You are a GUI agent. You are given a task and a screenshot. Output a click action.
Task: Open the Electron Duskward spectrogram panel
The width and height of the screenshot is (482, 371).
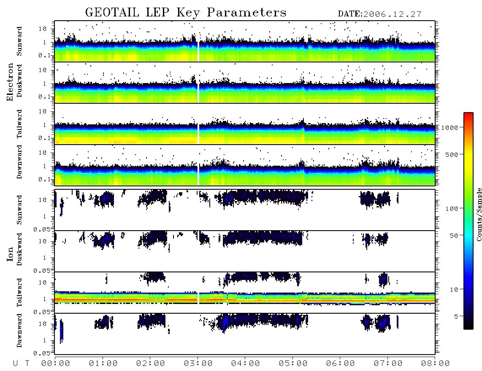coord(245,82)
